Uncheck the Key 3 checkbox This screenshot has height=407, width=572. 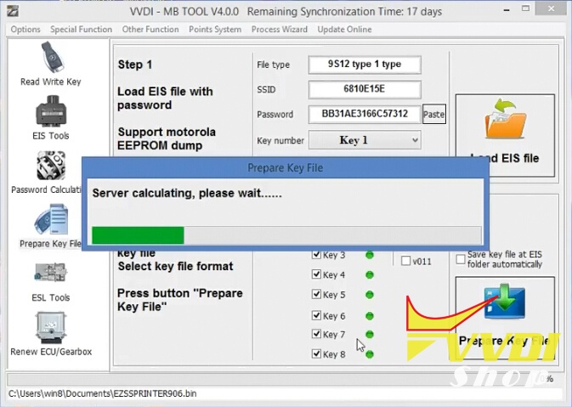tap(316, 254)
